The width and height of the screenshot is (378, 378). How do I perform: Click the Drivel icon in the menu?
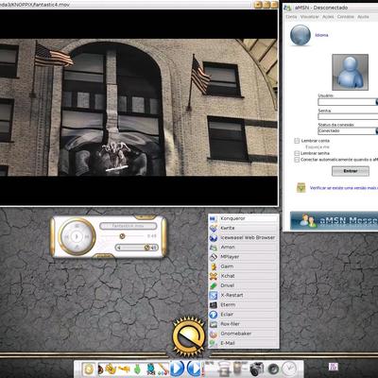pos(214,285)
